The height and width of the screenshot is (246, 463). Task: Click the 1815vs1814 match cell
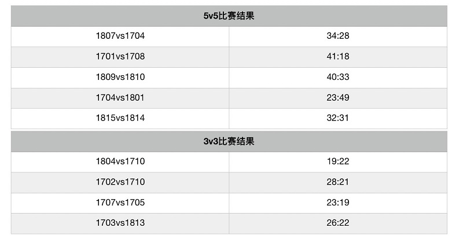(x=120, y=119)
